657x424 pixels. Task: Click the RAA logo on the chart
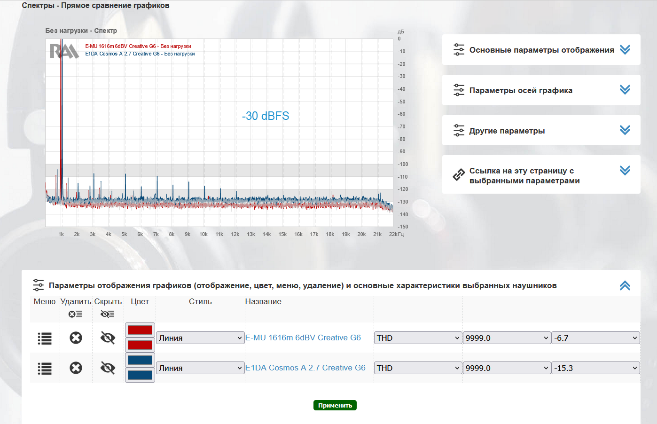[64, 51]
